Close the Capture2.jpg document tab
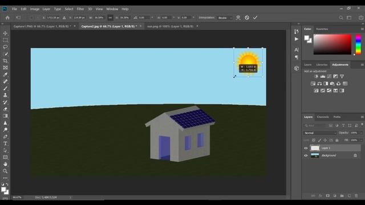 [x=141, y=26]
